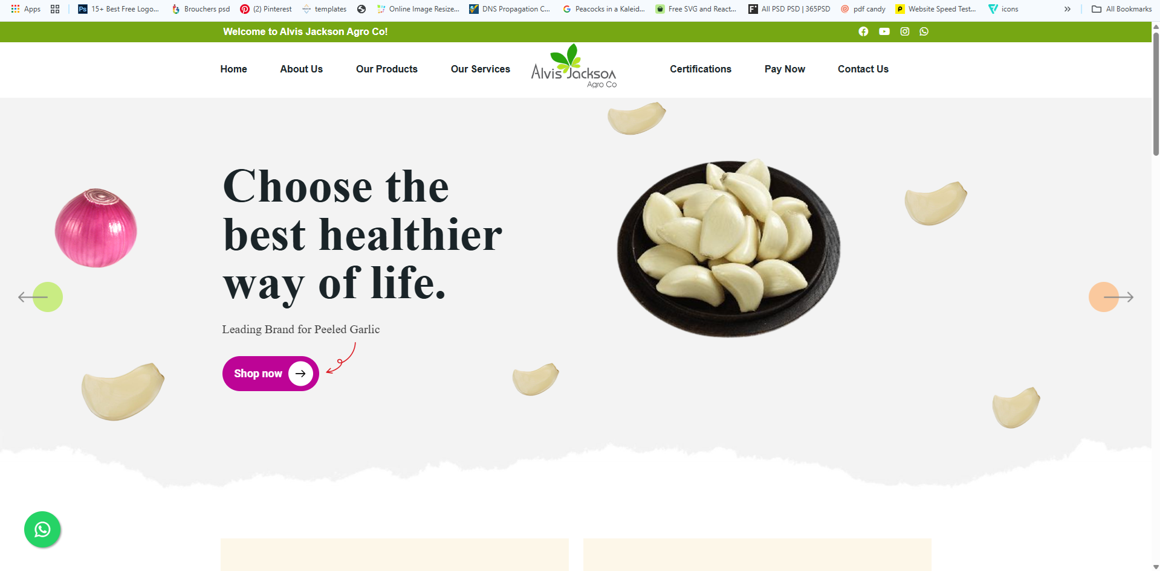
Task: Open the Instagram icon in top bar
Action: point(905,31)
